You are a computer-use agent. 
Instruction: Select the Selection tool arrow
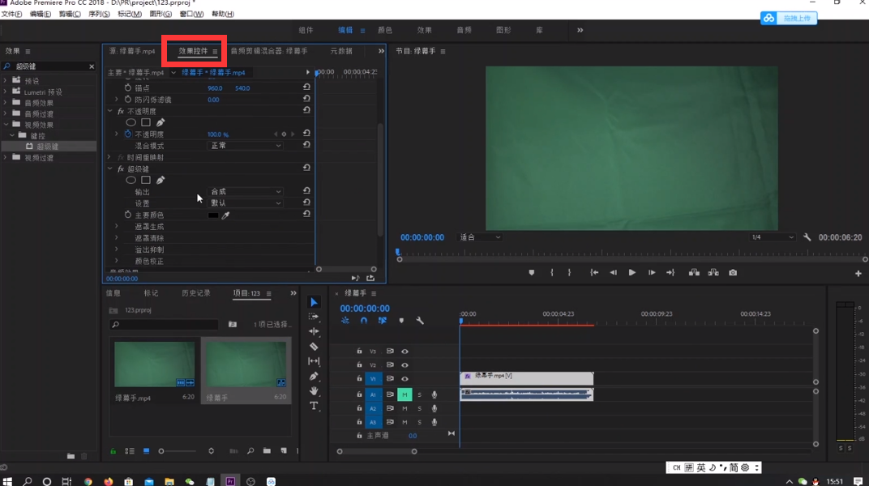click(314, 302)
